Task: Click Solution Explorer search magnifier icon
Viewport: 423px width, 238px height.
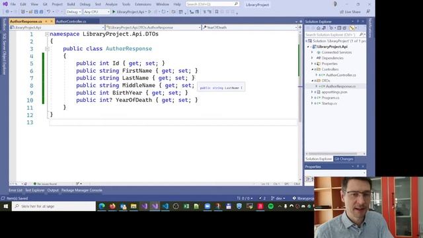Action: 362,34
